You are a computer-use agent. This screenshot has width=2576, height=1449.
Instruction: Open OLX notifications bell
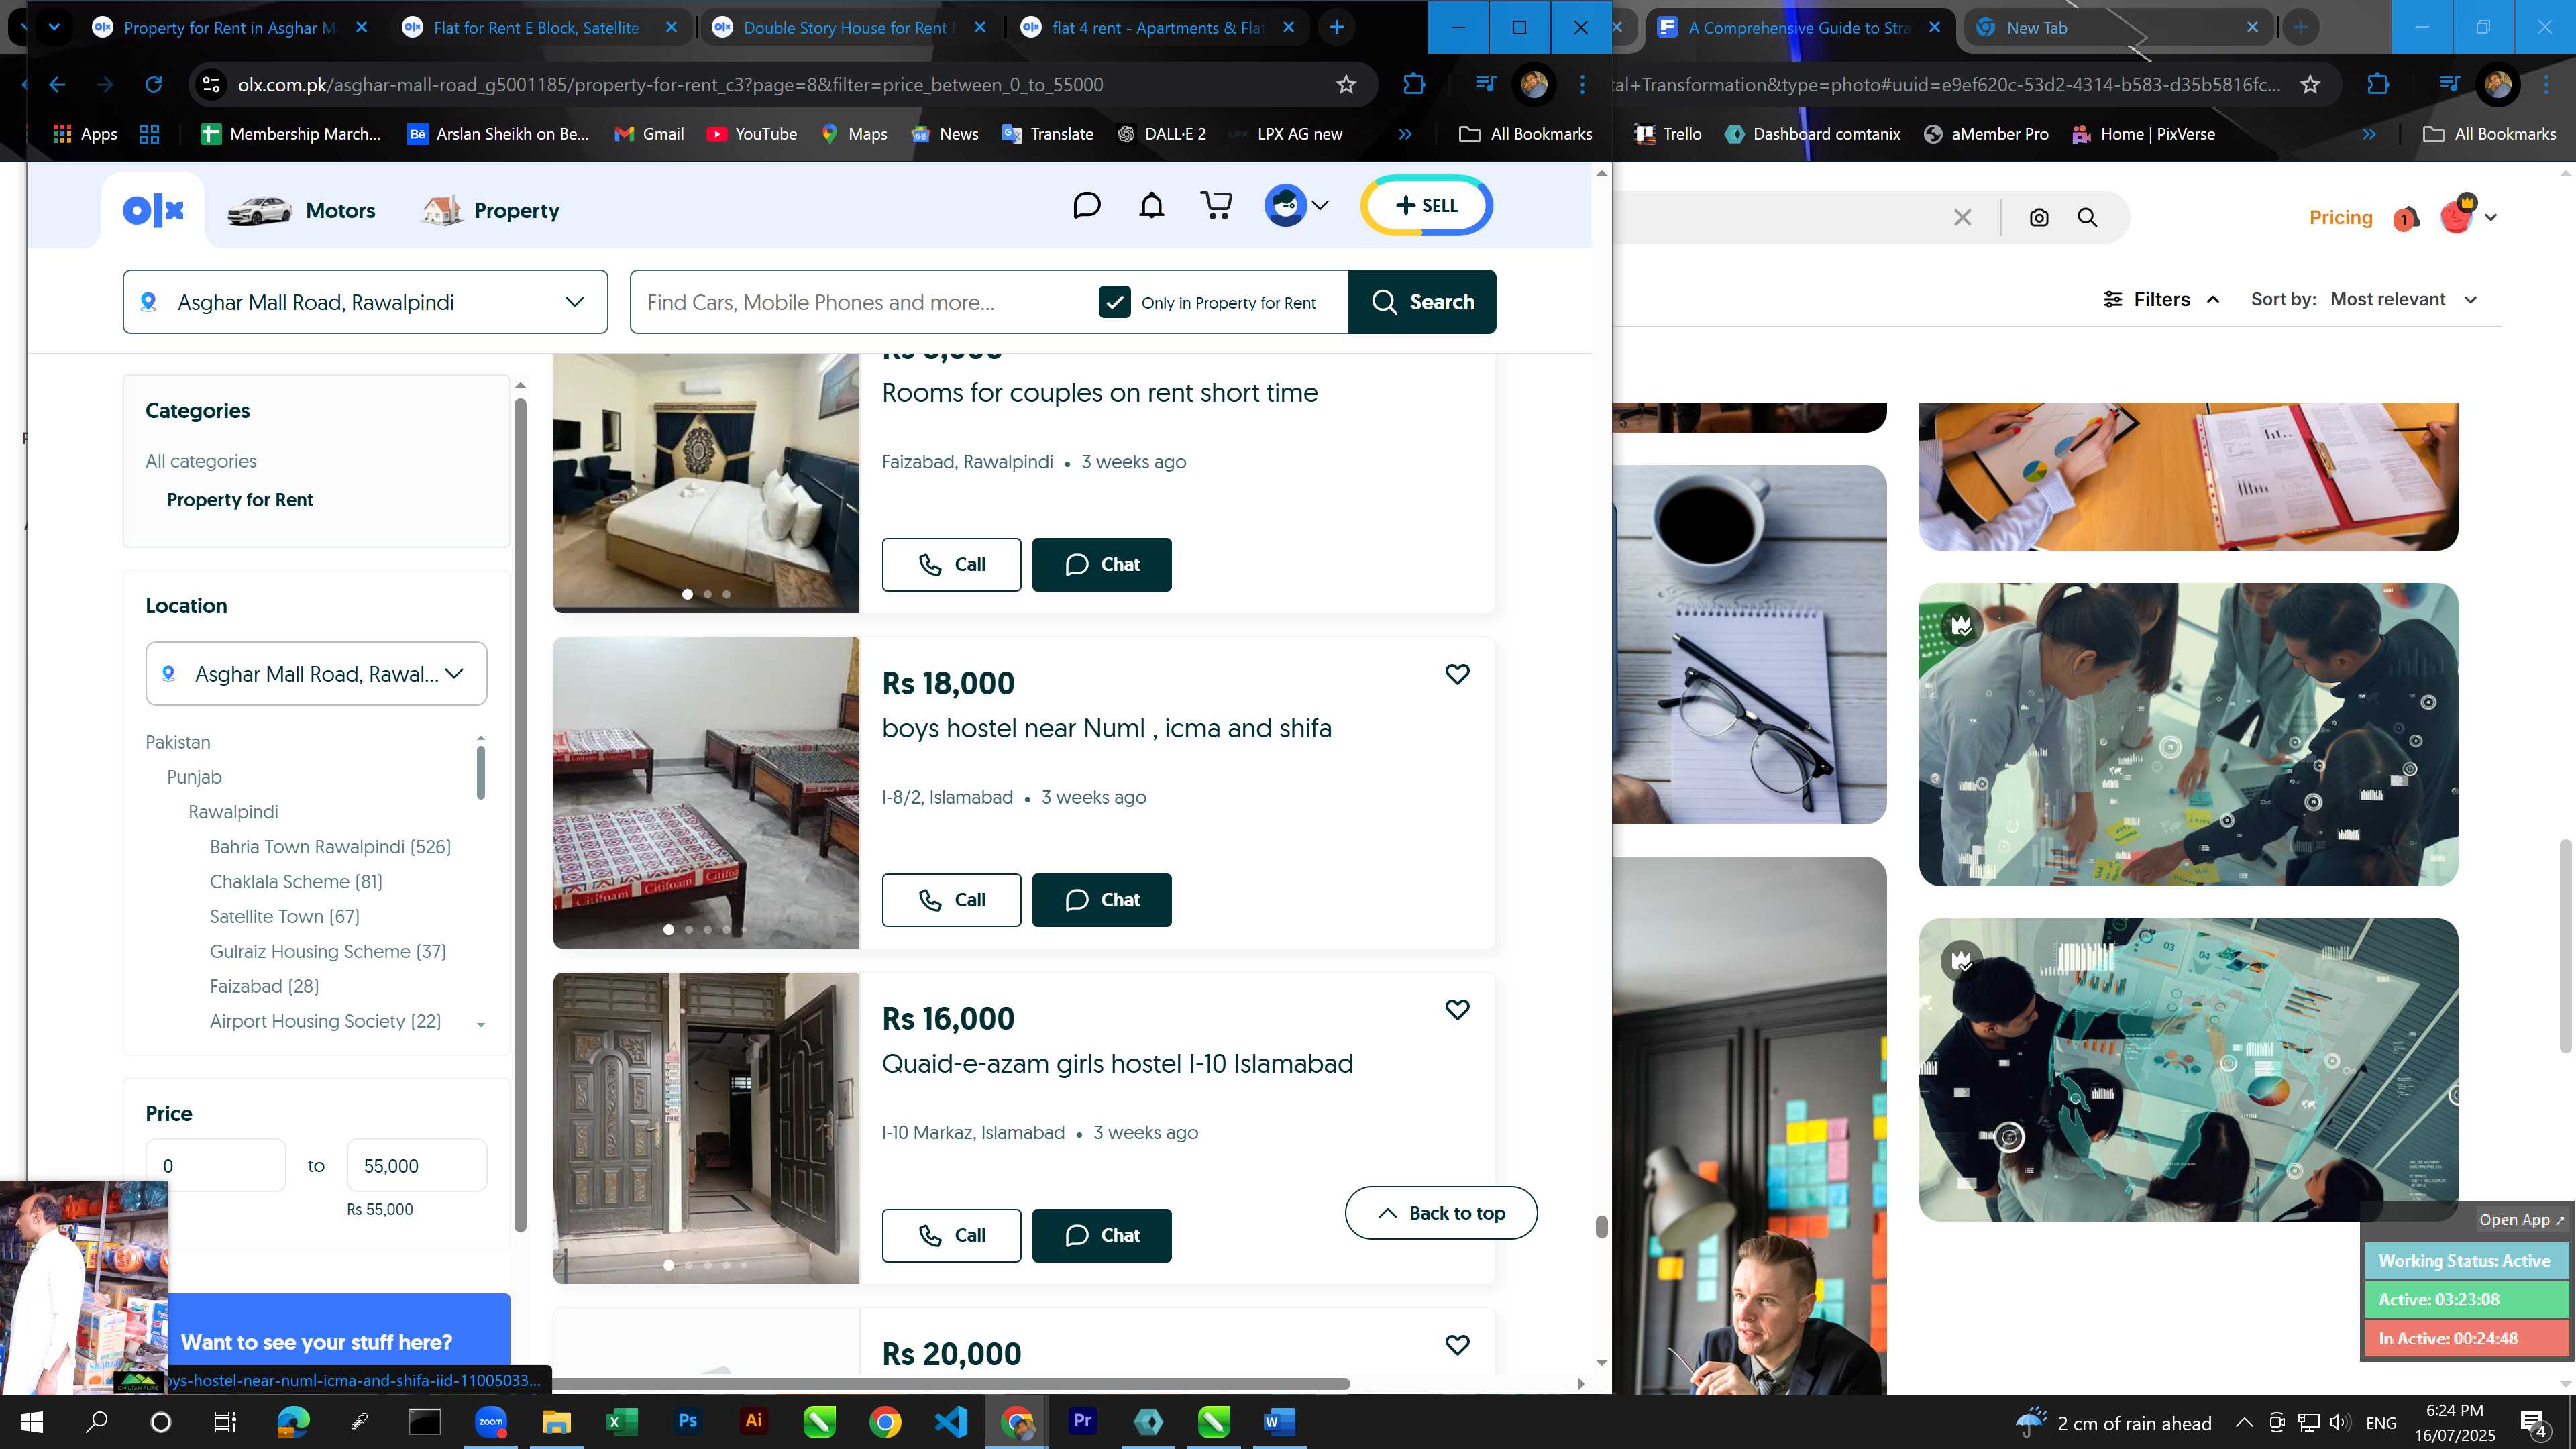pos(1152,206)
